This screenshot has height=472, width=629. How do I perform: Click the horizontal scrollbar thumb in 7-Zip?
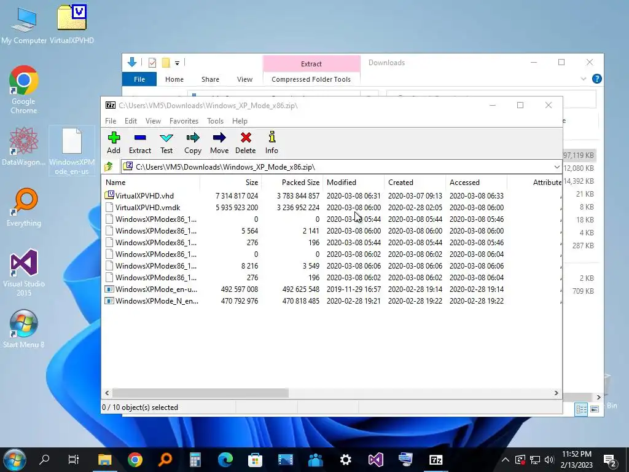200,393
